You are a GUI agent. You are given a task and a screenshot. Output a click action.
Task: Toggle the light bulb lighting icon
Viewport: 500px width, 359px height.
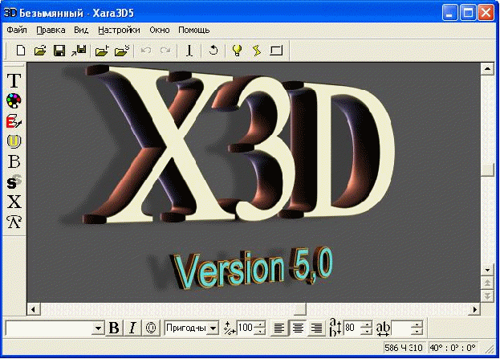tap(237, 51)
